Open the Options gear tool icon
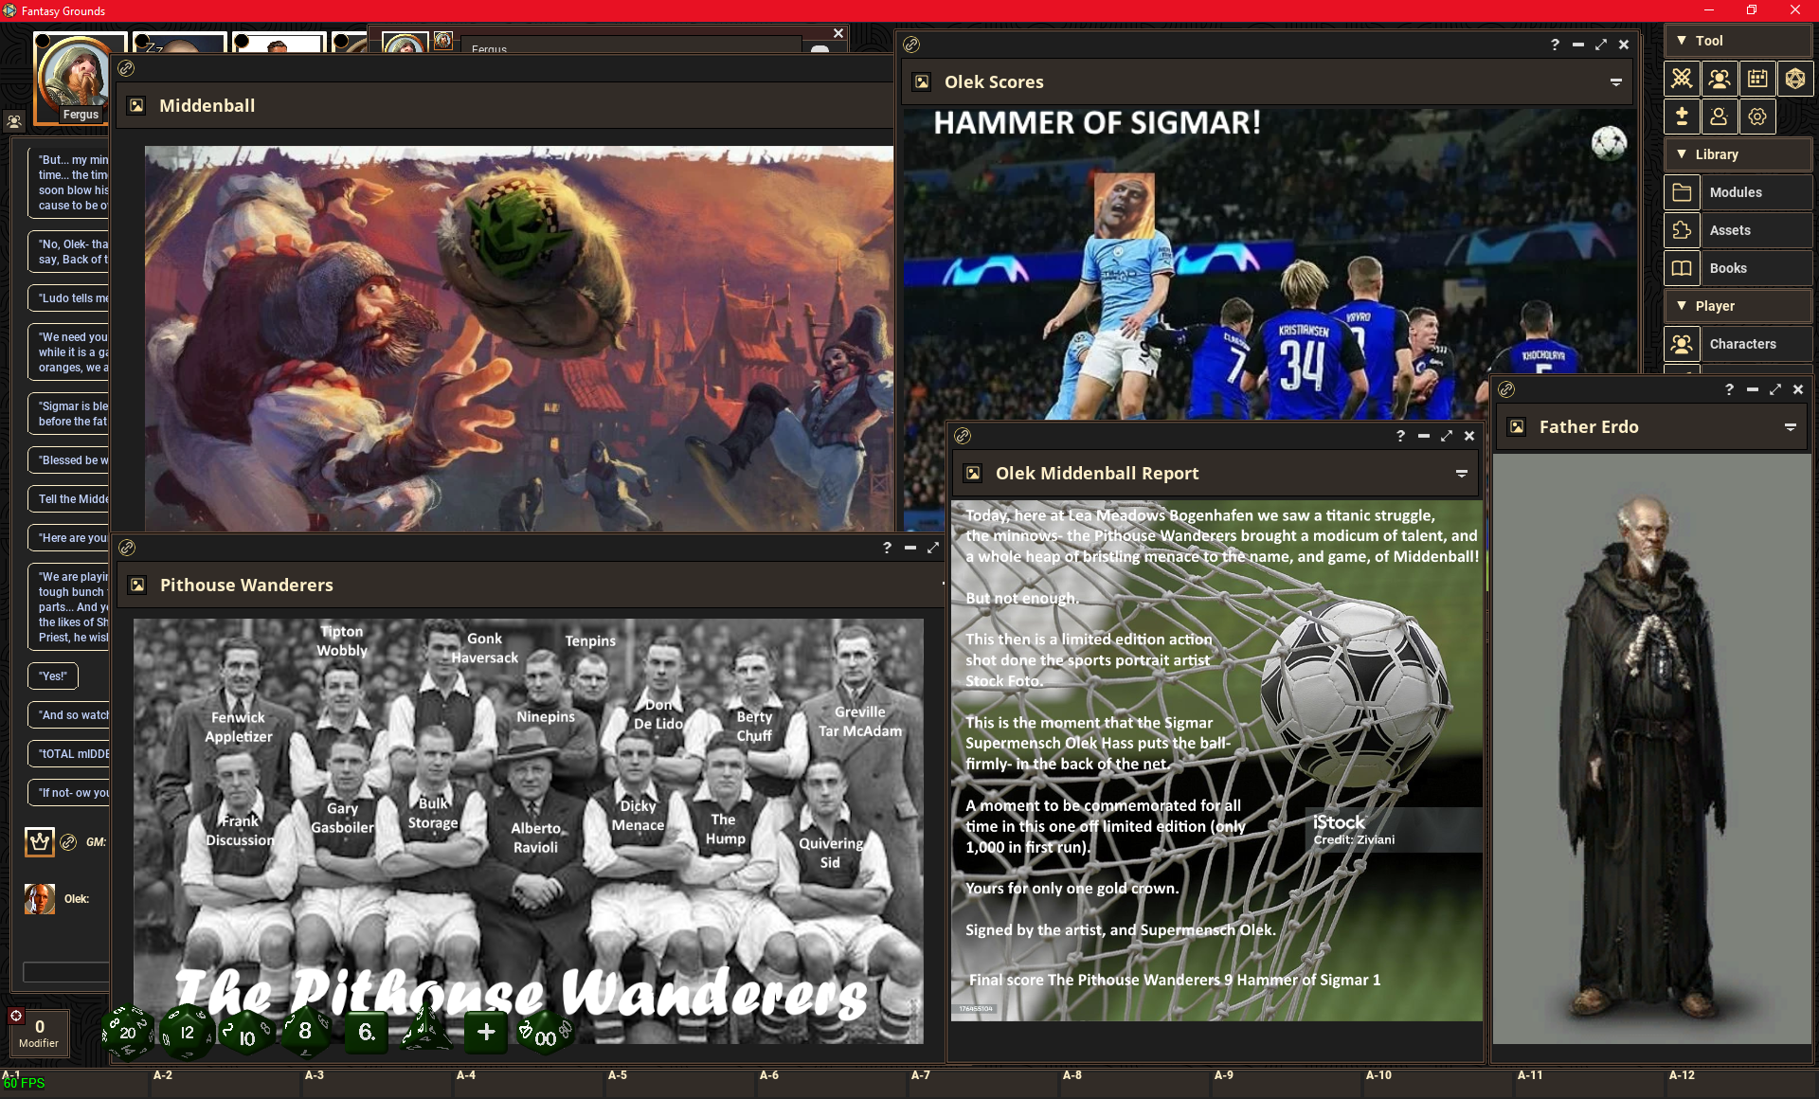 point(1757,117)
